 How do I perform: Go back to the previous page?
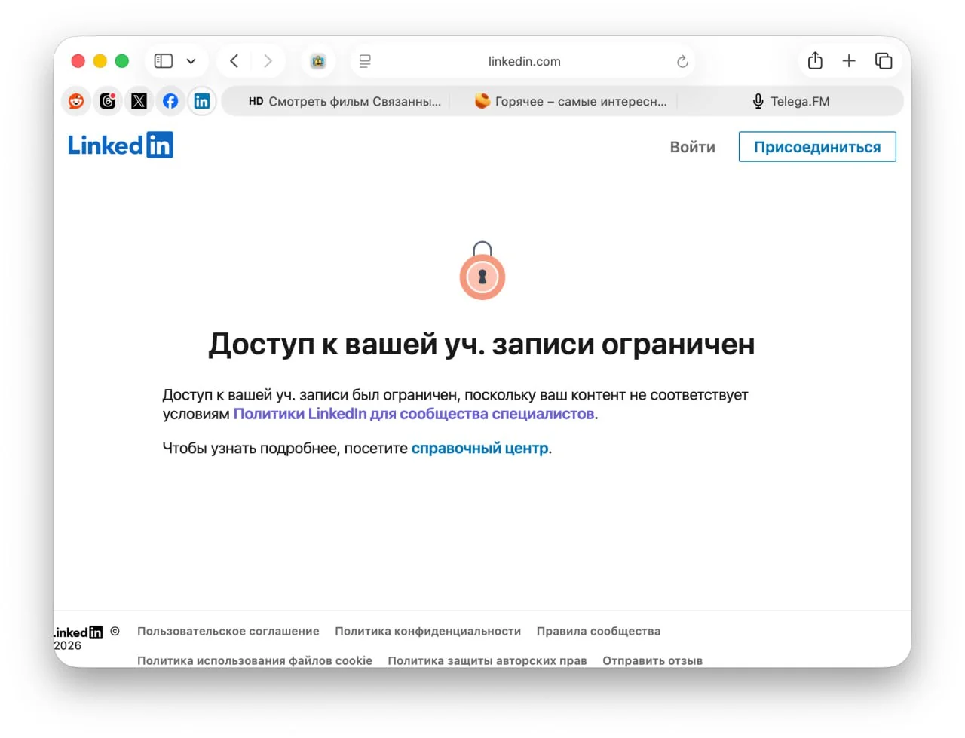pyautogui.click(x=234, y=61)
